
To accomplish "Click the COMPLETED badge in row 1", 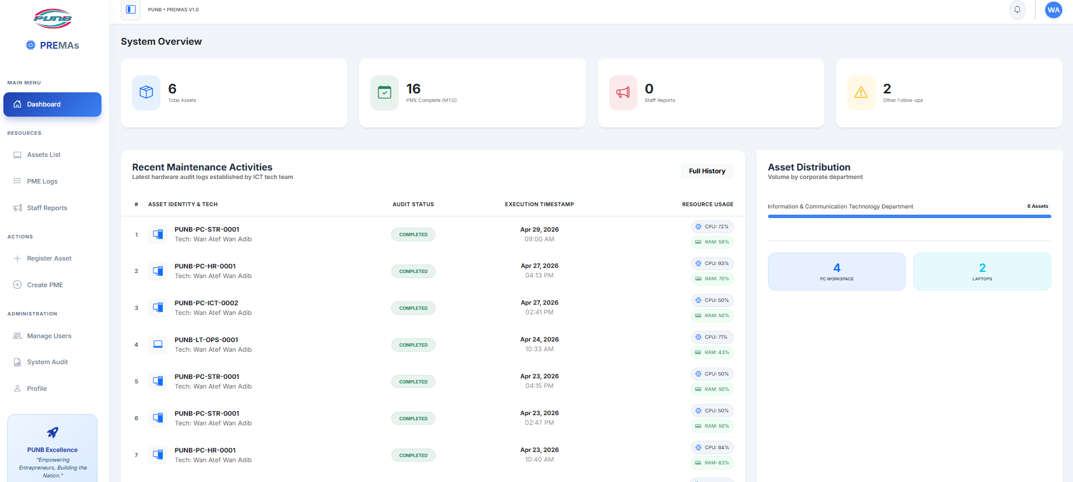I will pos(413,234).
